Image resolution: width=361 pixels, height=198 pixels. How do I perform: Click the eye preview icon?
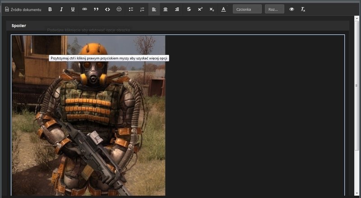point(292,9)
